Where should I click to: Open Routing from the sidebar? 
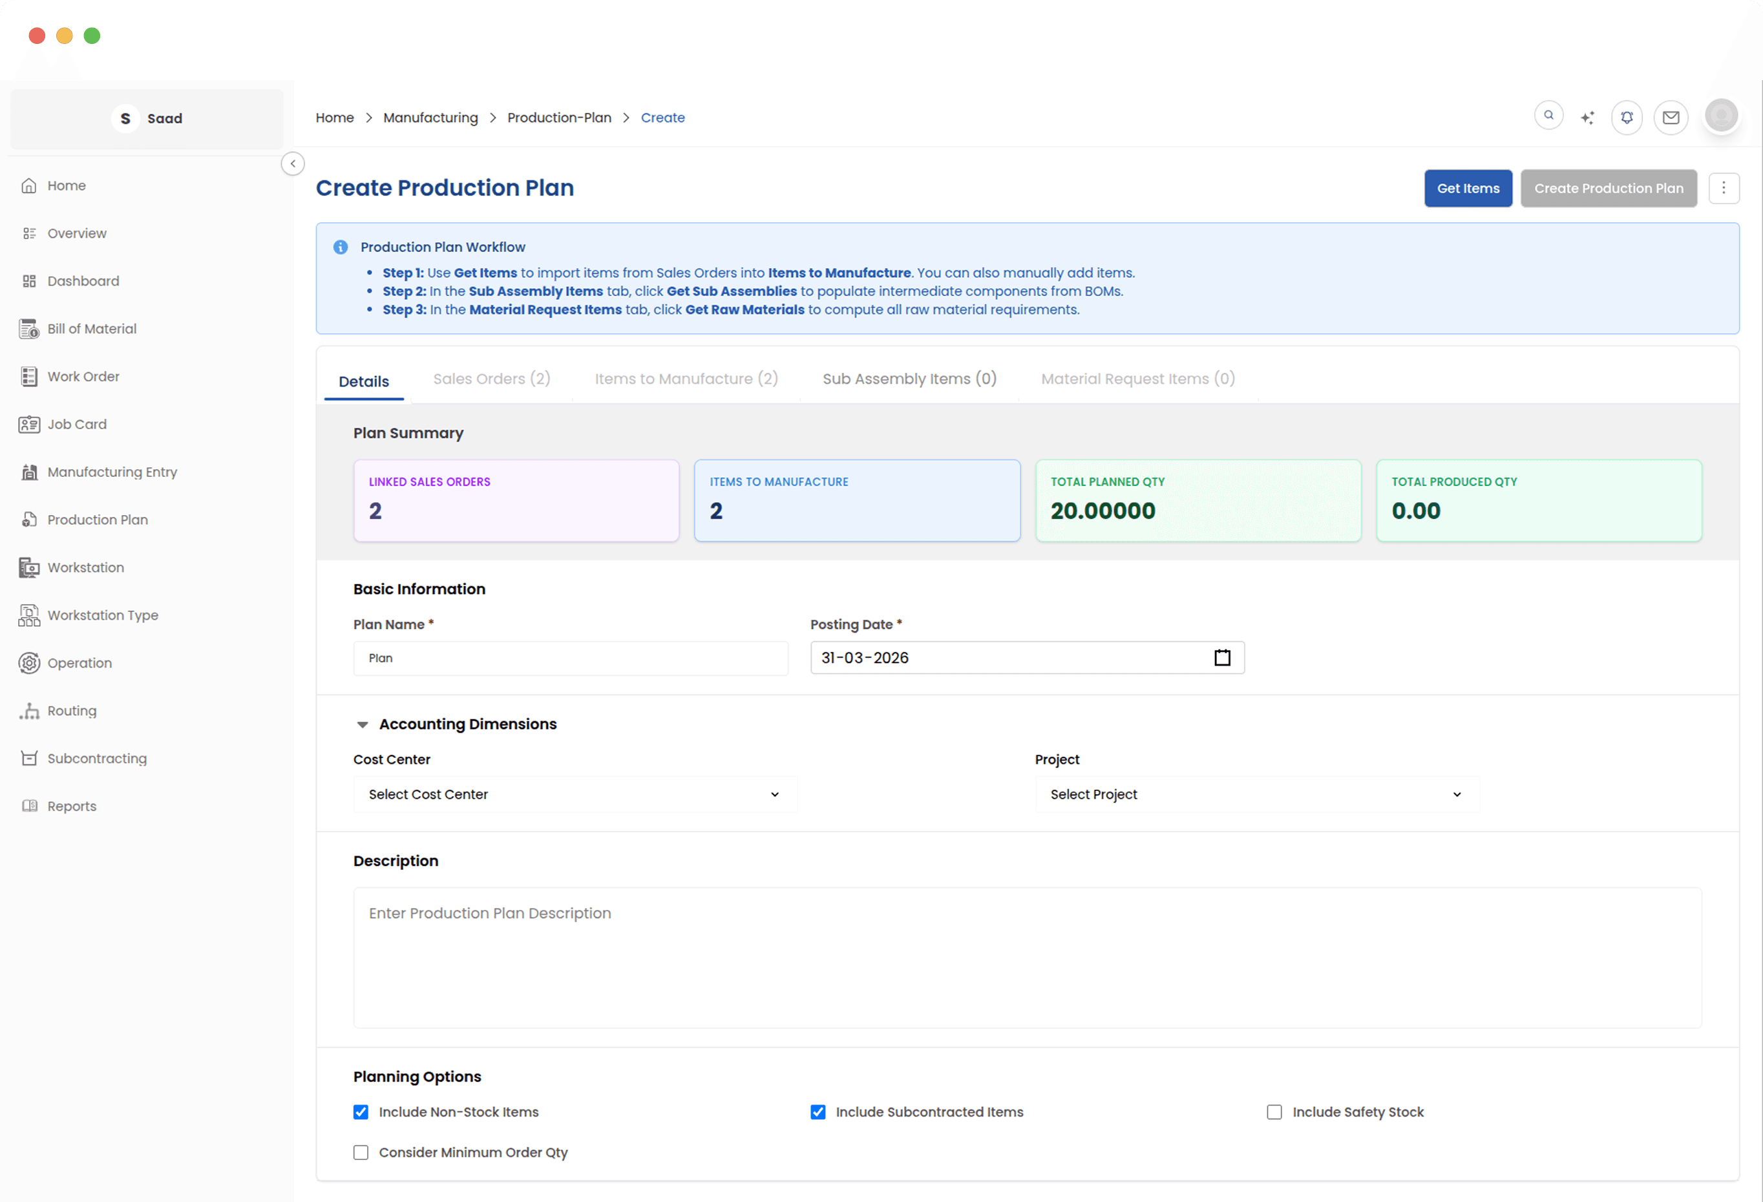(x=71, y=711)
